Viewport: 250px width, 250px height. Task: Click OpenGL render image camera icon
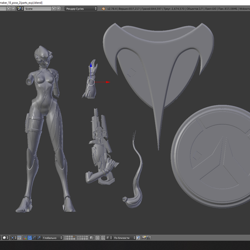[144, 238]
